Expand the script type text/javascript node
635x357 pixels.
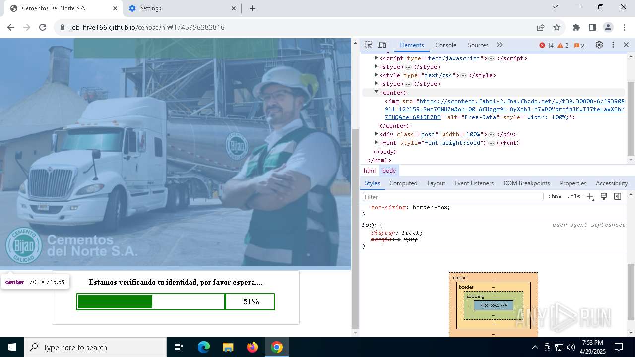[376, 58]
